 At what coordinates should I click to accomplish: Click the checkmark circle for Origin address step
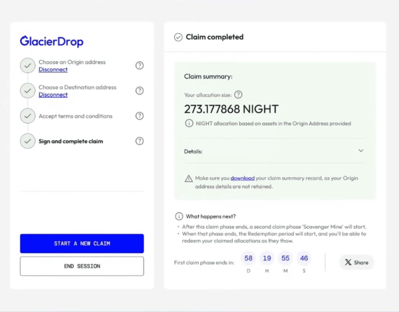[x=28, y=66]
